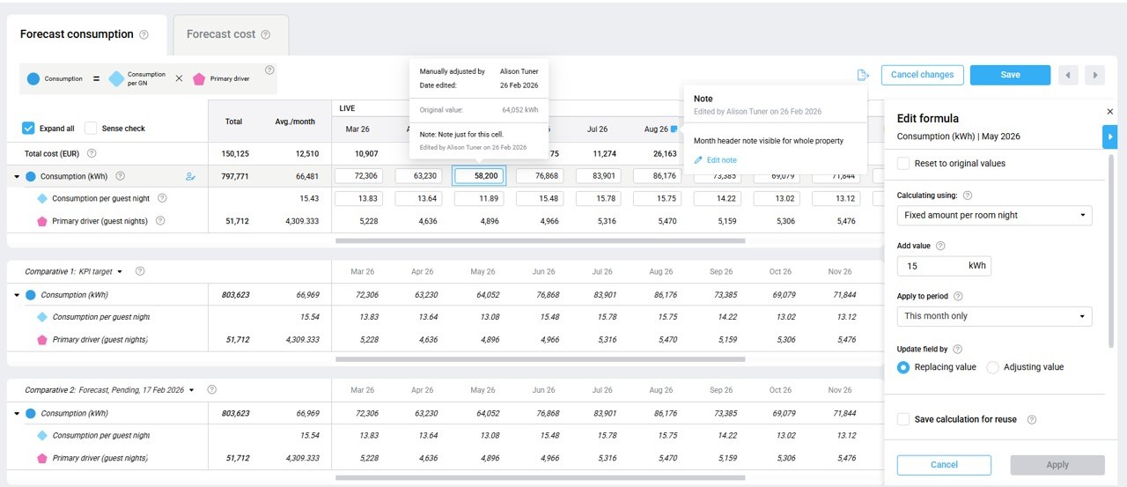The height and width of the screenshot is (487, 1127).
Task: Click the Jul 26 column header in top table
Action: pyautogui.click(x=597, y=129)
